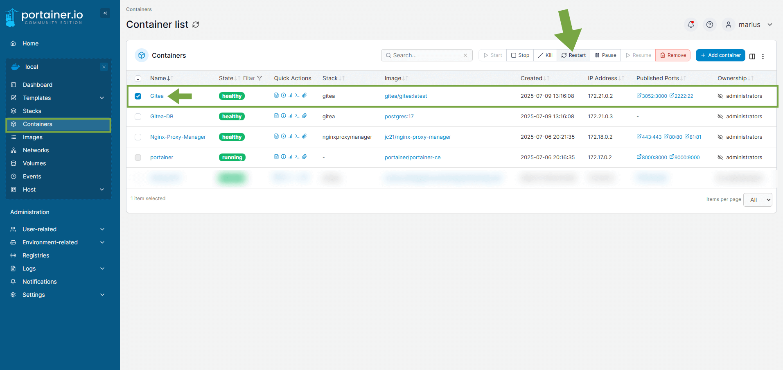Open the gitea/gitea:latest image link
The height and width of the screenshot is (370, 783).
[406, 96]
